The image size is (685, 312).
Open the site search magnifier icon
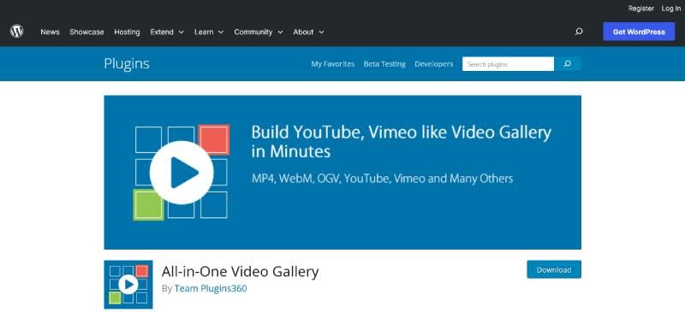click(x=579, y=32)
